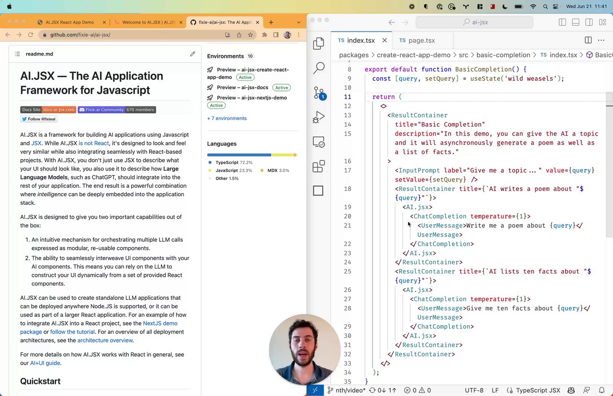The image size is (613, 396).
Task: Click the split editor right icon
Action: 588,40
